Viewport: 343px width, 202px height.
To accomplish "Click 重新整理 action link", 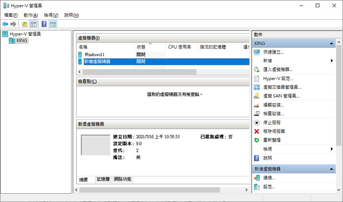I will [272, 140].
